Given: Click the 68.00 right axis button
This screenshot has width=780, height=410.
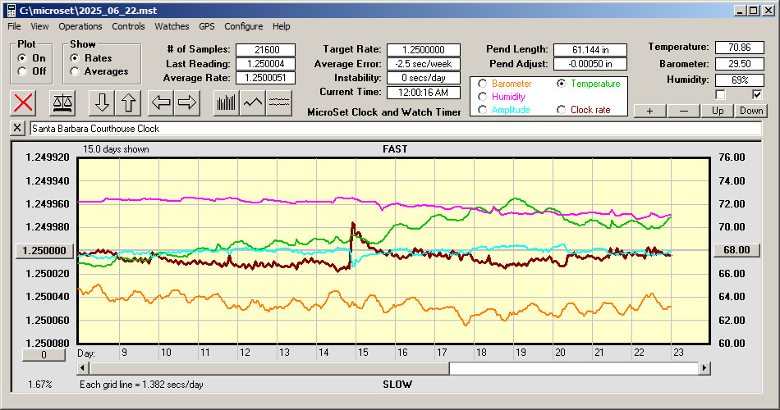Looking at the screenshot, I should click(x=736, y=250).
